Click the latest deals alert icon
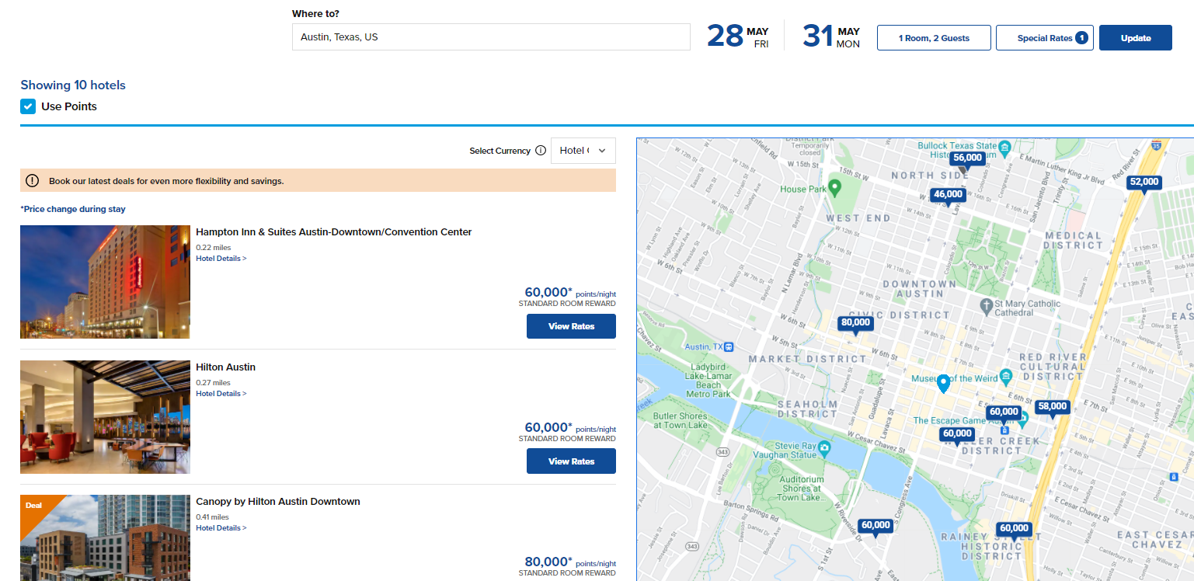Screen dimensions: 1194x581 tap(32, 180)
